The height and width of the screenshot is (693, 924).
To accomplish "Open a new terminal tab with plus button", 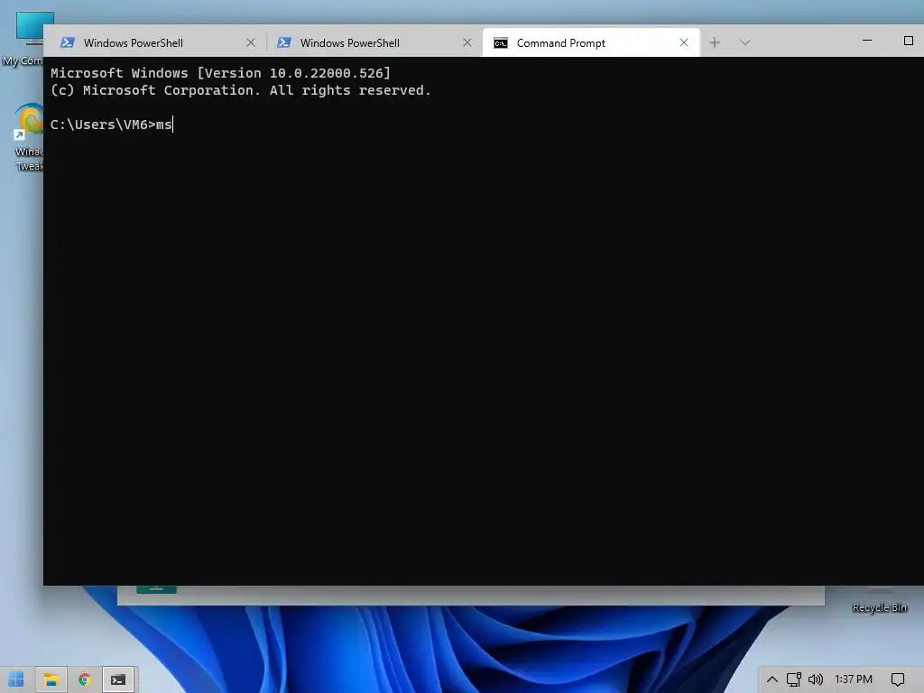I will coord(715,42).
